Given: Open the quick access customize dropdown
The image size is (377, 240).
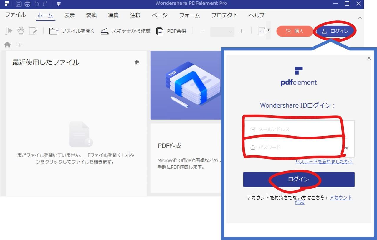Looking at the screenshot, I should click(x=59, y=4).
